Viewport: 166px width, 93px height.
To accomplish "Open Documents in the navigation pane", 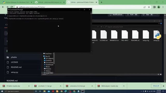I will click(x=49, y=63).
